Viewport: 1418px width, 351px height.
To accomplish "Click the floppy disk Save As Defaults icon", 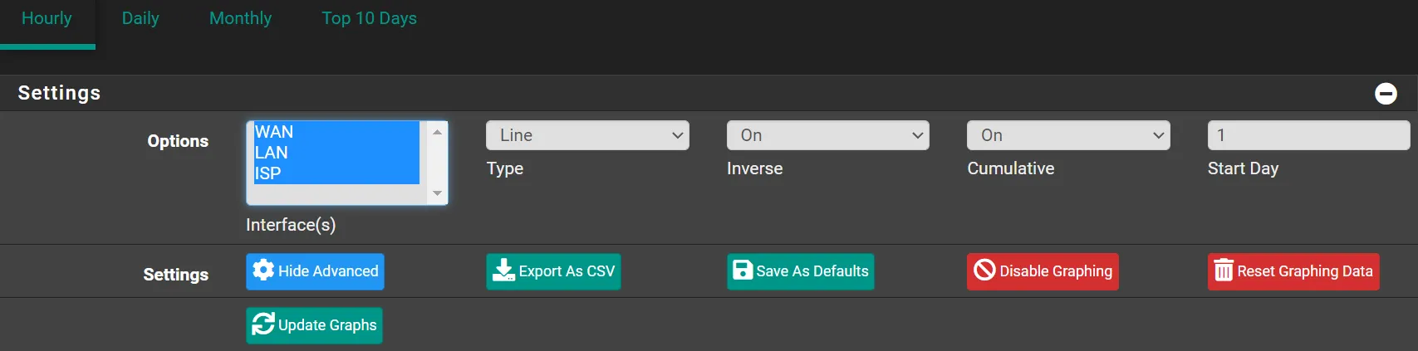I will 743,271.
